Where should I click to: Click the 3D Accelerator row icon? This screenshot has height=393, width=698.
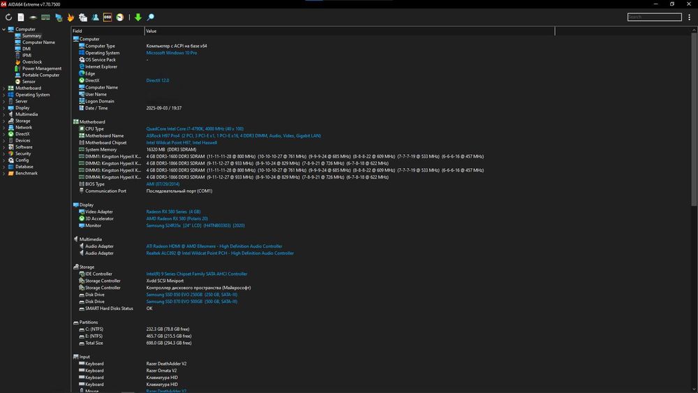82,218
